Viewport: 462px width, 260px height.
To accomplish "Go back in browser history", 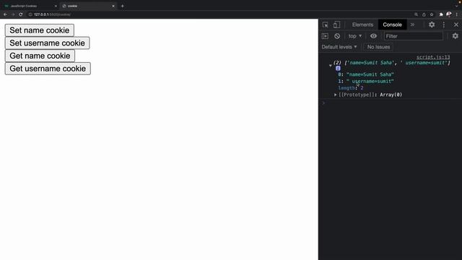I will (x=5, y=14).
